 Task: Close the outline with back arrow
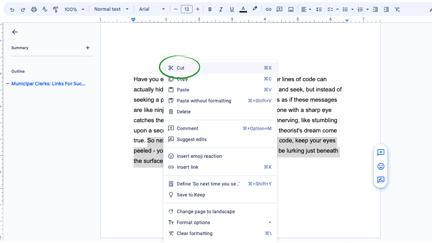pos(15,32)
